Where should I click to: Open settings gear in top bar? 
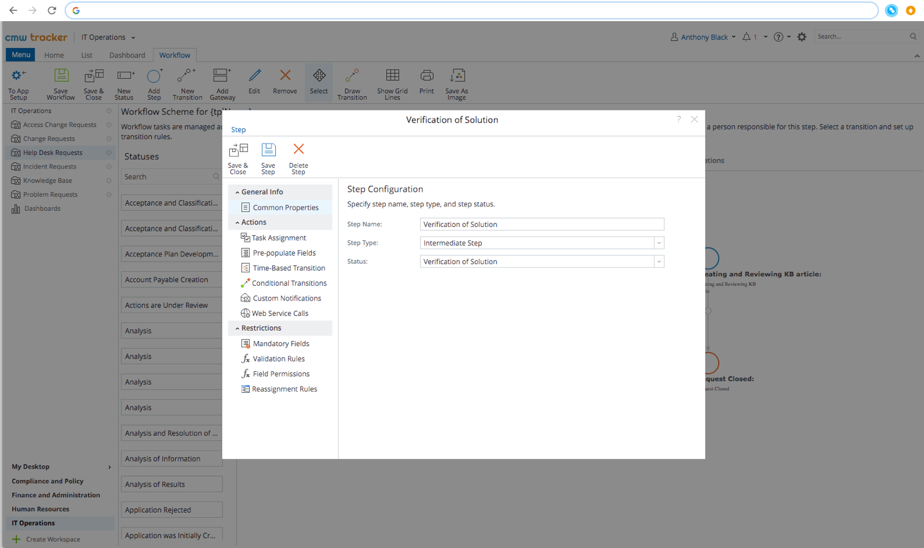[801, 37]
